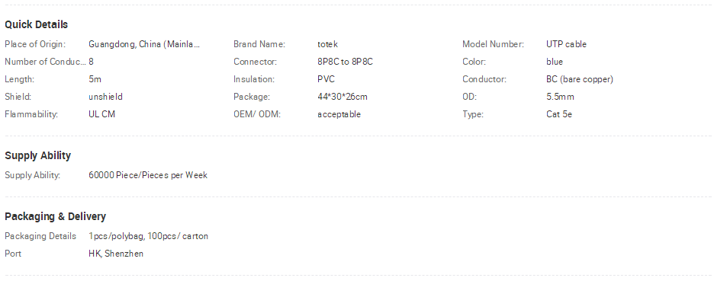Select the Length value 5m

[x=95, y=79]
